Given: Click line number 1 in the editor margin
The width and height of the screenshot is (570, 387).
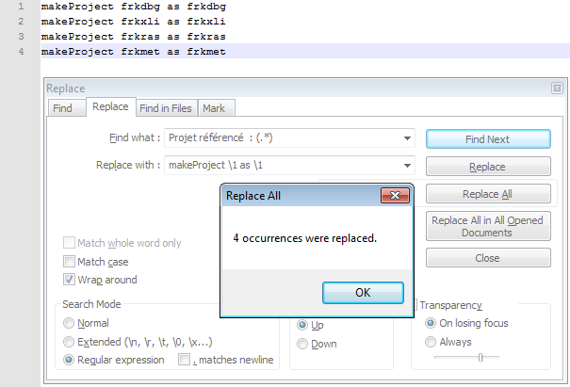Looking at the screenshot, I should 21,7.
